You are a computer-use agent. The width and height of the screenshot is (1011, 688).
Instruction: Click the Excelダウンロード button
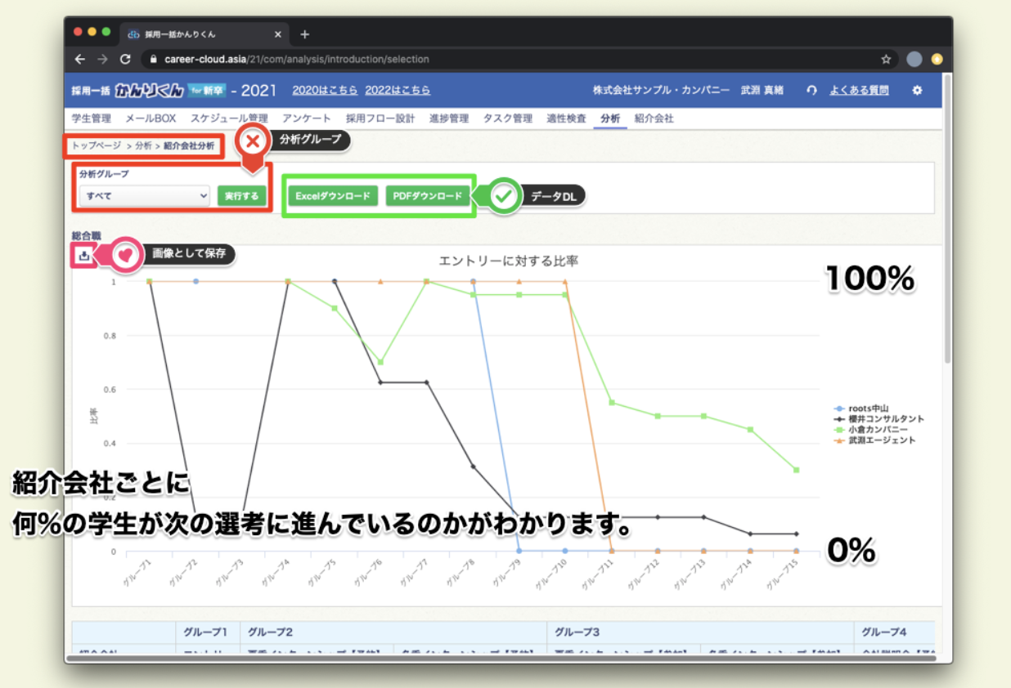333,196
